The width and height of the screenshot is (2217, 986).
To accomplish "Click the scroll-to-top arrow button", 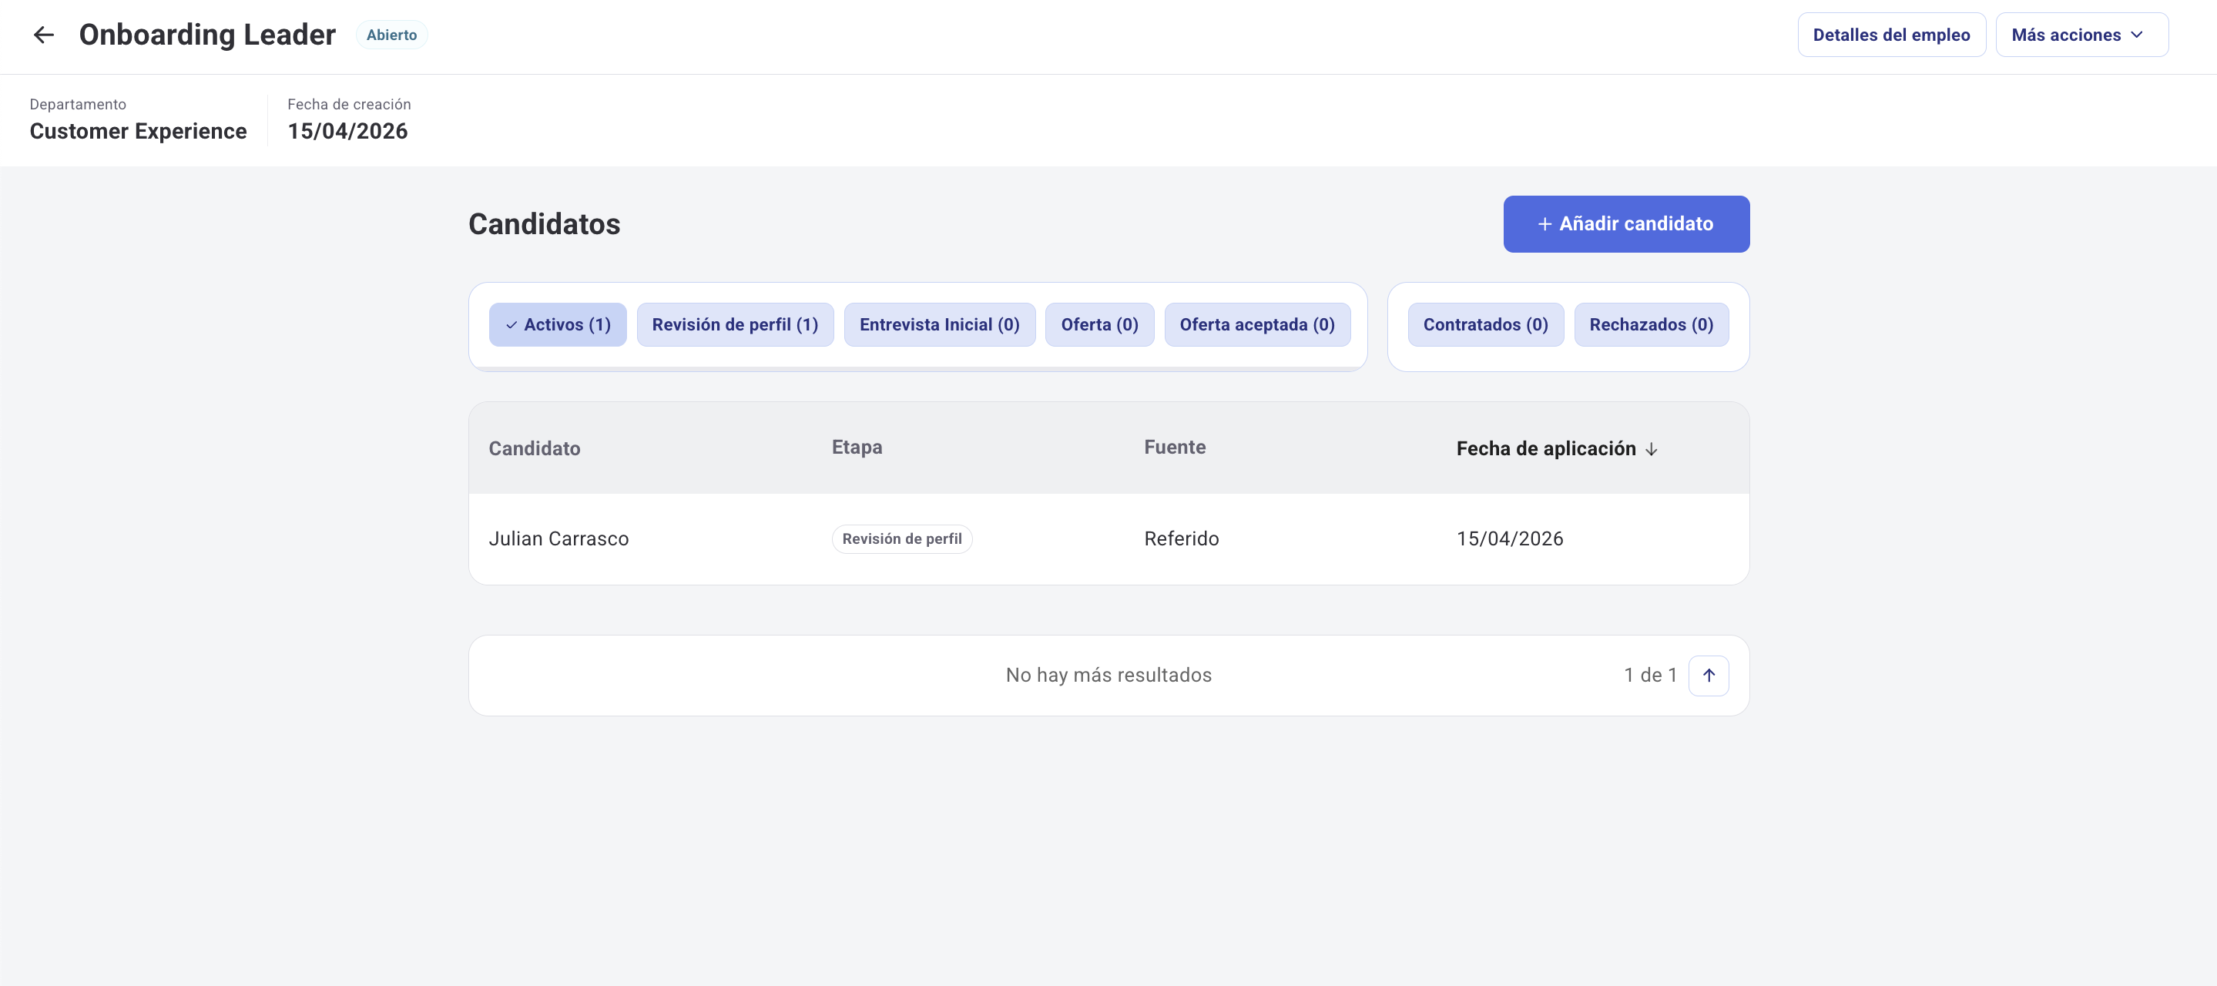I will click(1709, 676).
